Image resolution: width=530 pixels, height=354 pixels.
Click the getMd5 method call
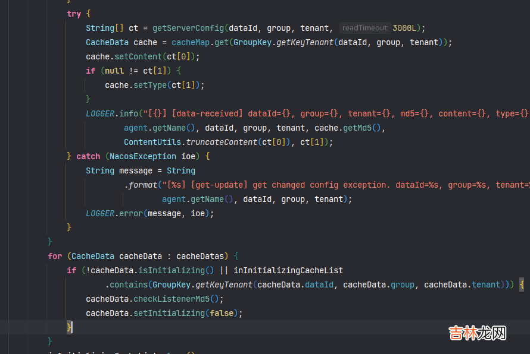[x=360, y=128]
